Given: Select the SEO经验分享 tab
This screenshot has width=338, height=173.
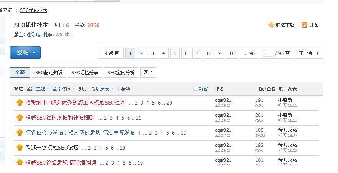Looking at the screenshot, I should 85,73.
